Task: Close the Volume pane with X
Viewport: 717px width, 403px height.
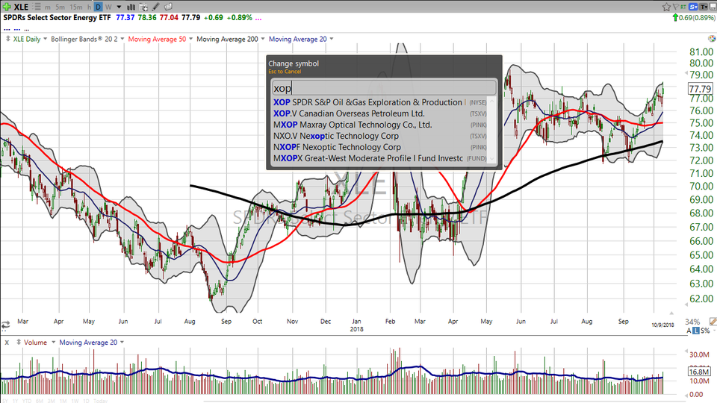Action: tap(7, 343)
